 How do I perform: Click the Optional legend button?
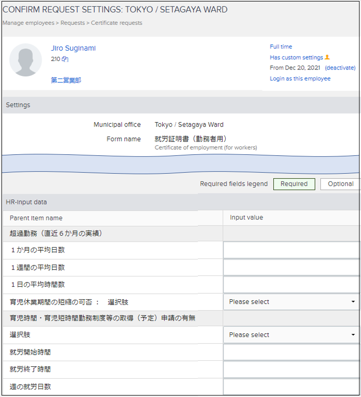340,184
